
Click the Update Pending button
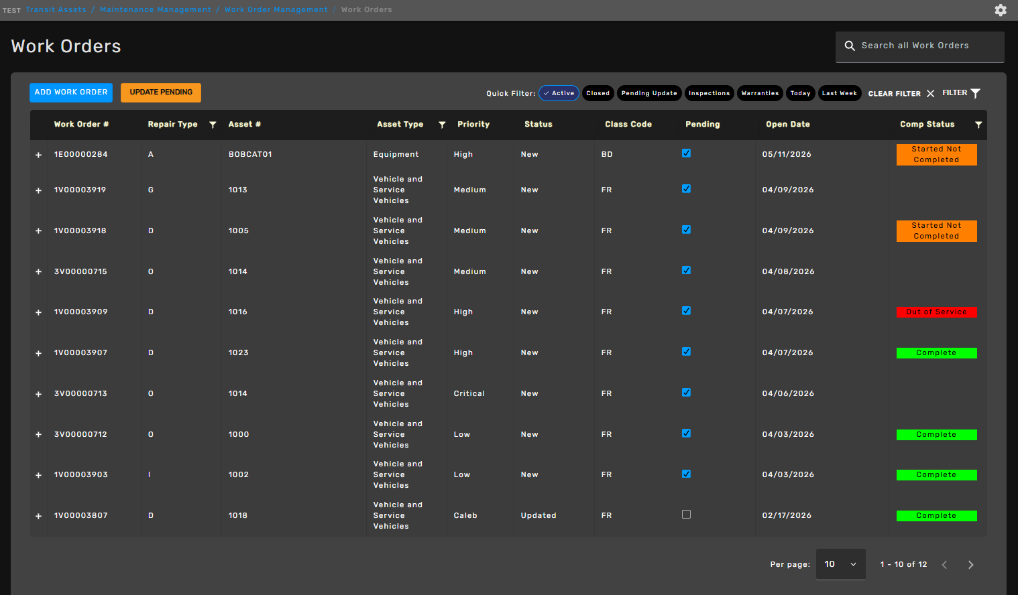(161, 92)
